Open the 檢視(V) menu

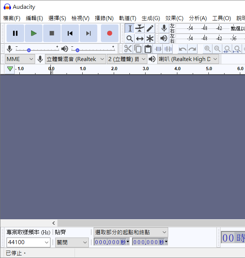coord(80,18)
